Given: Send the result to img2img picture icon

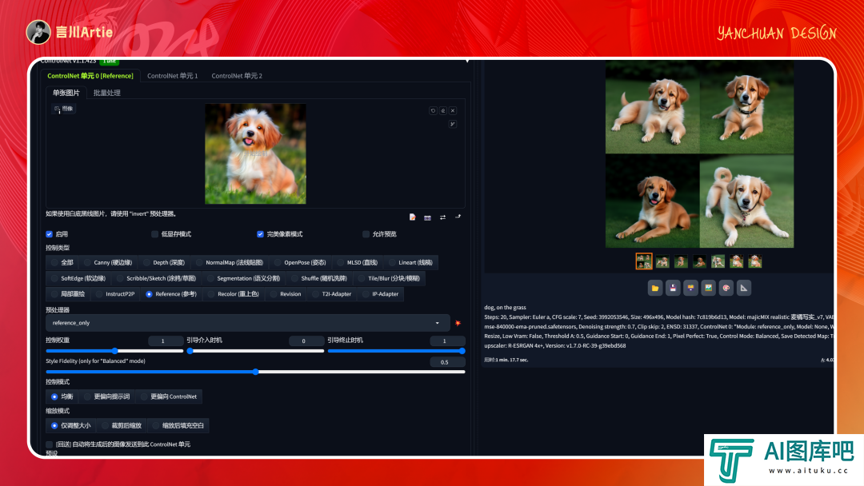Looking at the screenshot, I should tap(709, 288).
